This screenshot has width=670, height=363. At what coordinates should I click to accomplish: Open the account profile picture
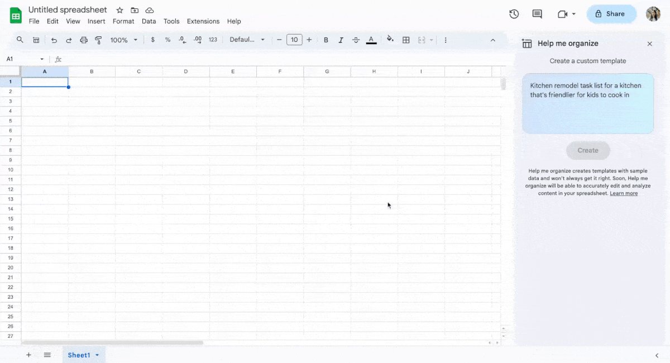(653, 14)
